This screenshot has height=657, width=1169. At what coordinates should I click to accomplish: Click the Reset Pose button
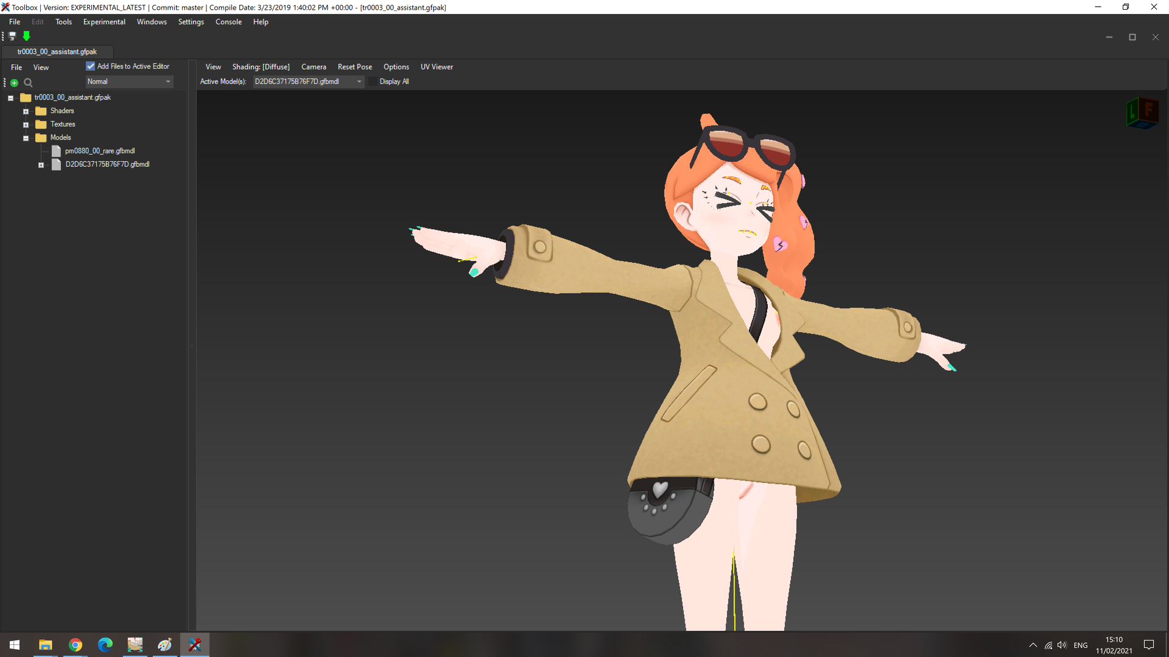point(355,67)
